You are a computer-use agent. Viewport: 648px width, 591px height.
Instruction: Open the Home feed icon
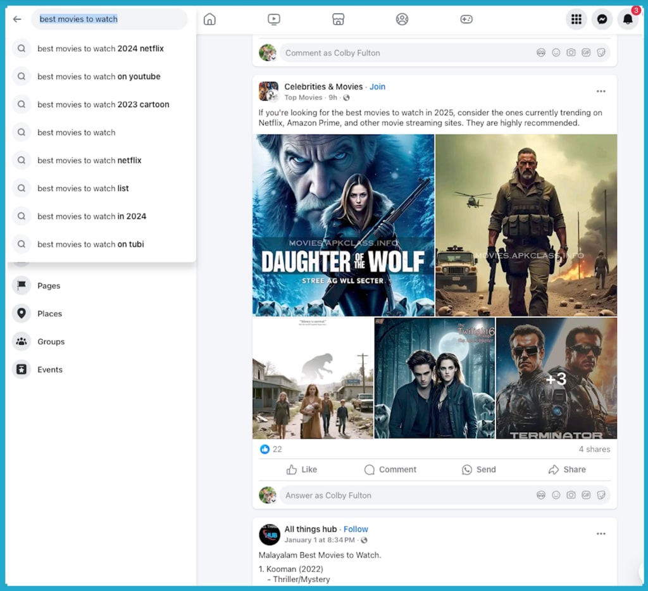pos(209,19)
